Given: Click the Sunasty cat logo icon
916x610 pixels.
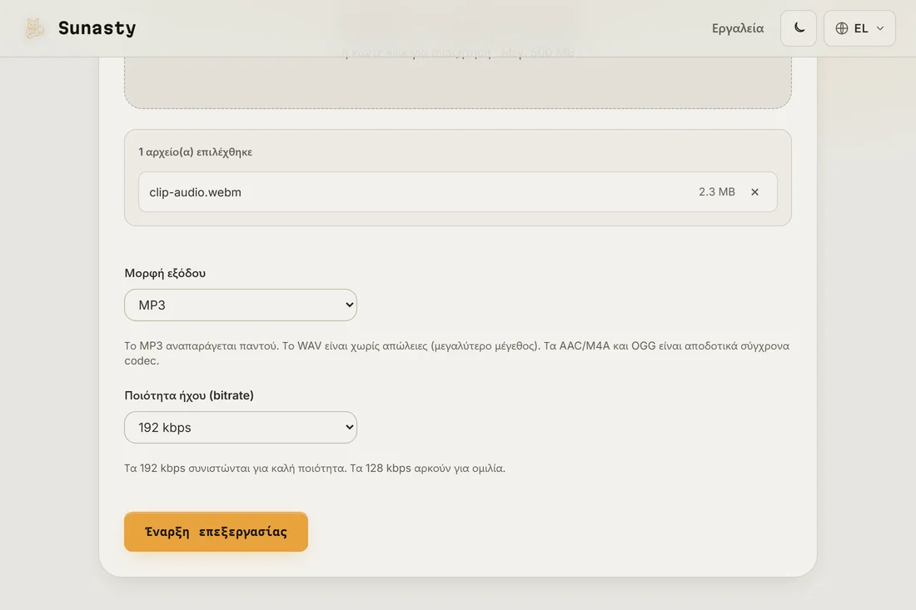Looking at the screenshot, I should click(34, 28).
